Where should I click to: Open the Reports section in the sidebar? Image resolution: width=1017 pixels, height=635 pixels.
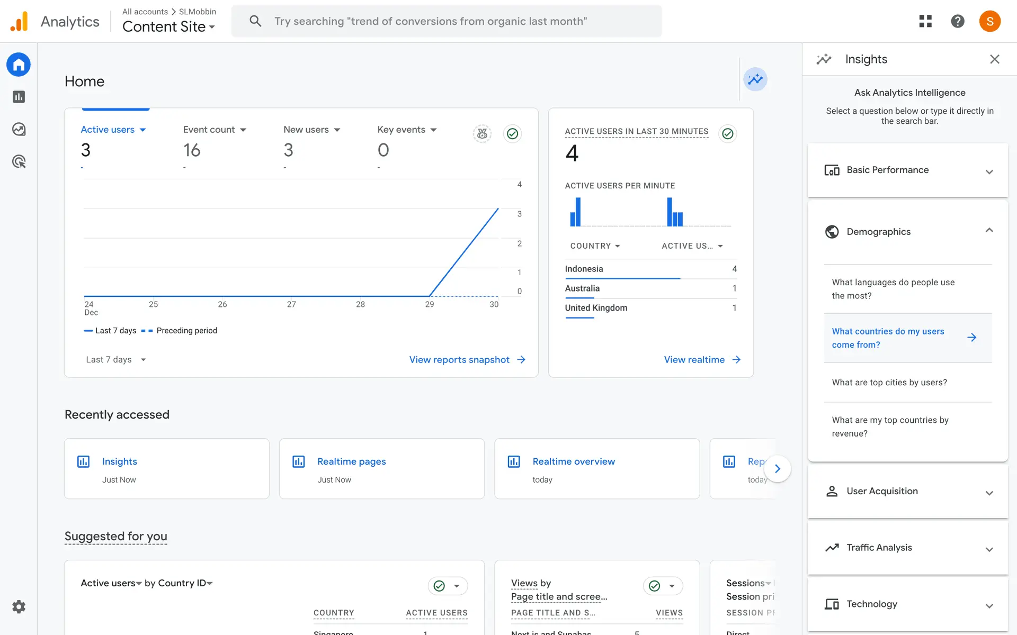pyautogui.click(x=19, y=97)
